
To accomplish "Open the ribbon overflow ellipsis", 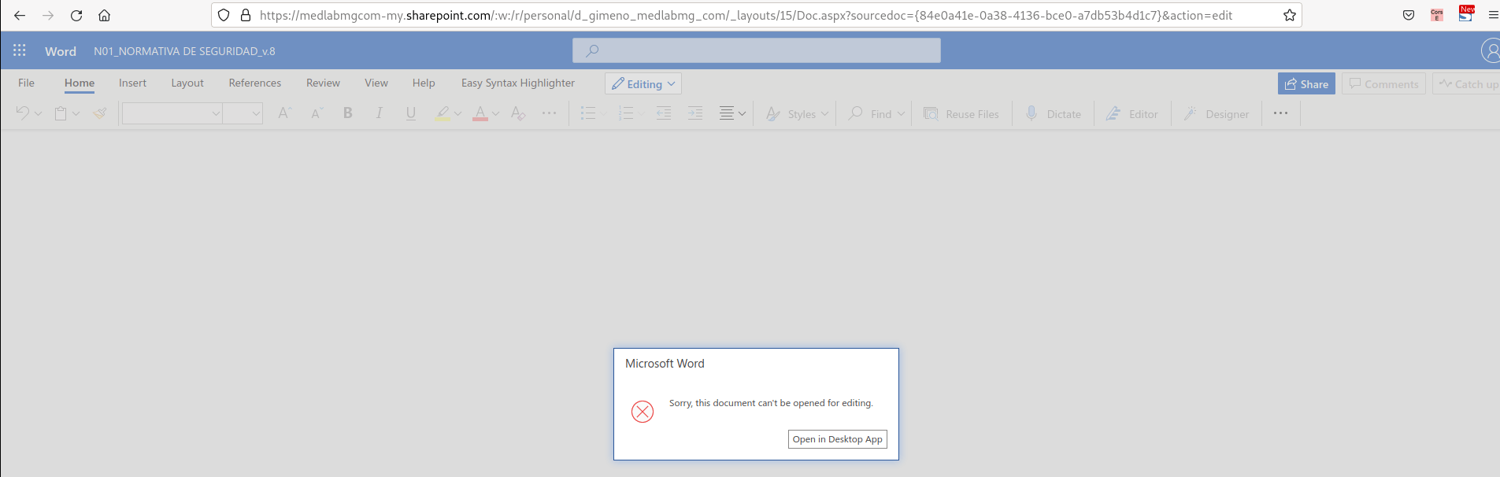I will coord(1280,113).
